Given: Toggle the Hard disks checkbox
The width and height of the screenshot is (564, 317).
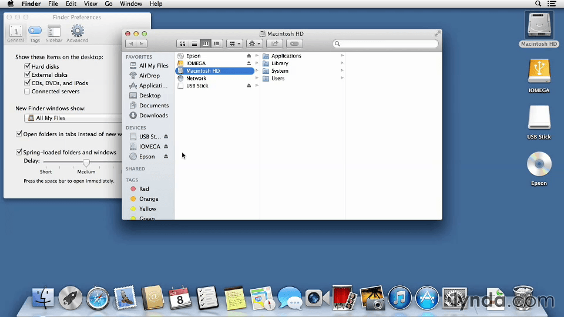Looking at the screenshot, I should click(x=27, y=66).
